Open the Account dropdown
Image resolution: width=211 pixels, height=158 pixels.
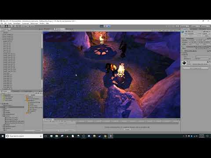coord(185,26)
